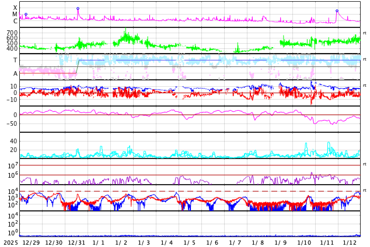The width and height of the screenshot is (370, 247).
Task: Select the 1/12 date on the time axis
Action: tap(350, 242)
